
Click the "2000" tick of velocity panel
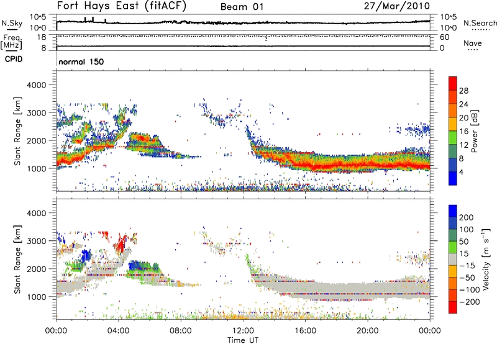tap(36, 269)
